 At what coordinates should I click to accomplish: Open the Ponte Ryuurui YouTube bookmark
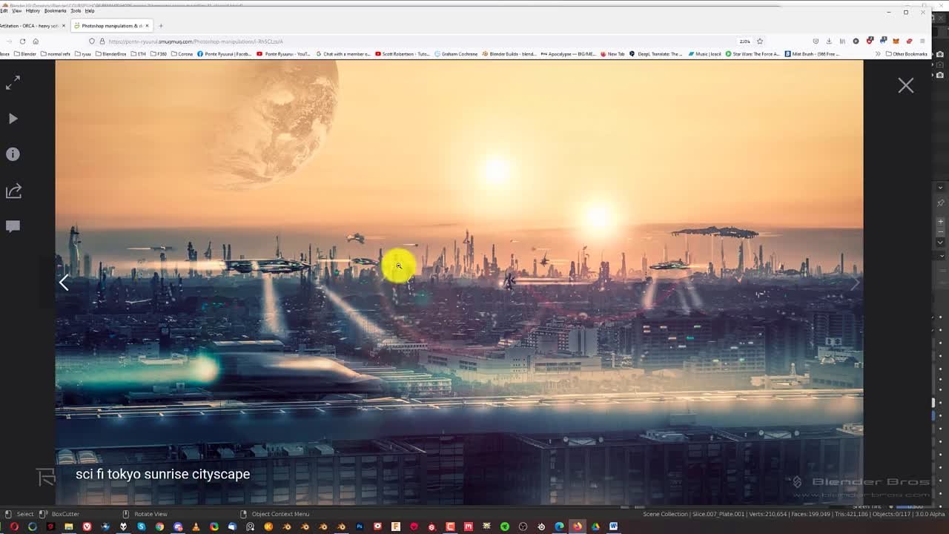(x=283, y=54)
